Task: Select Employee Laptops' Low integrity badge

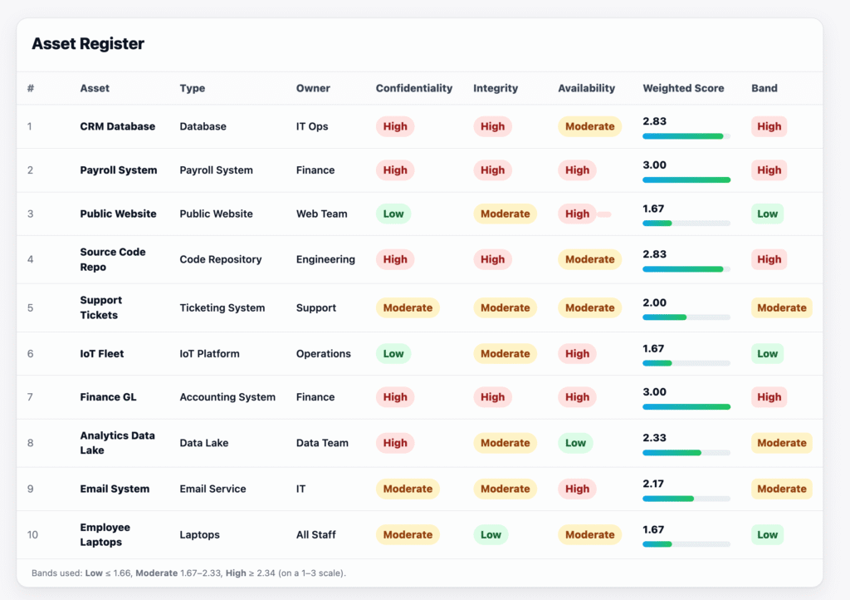Action: click(x=491, y=534)
